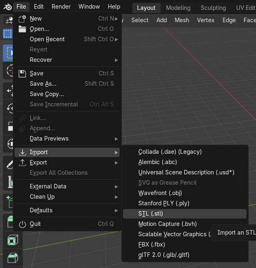Import an FBX (.fbx) file

pos(185,244)
